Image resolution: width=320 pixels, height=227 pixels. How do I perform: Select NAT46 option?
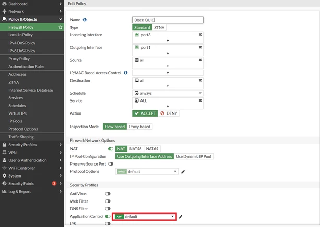(x=136, y=149)
